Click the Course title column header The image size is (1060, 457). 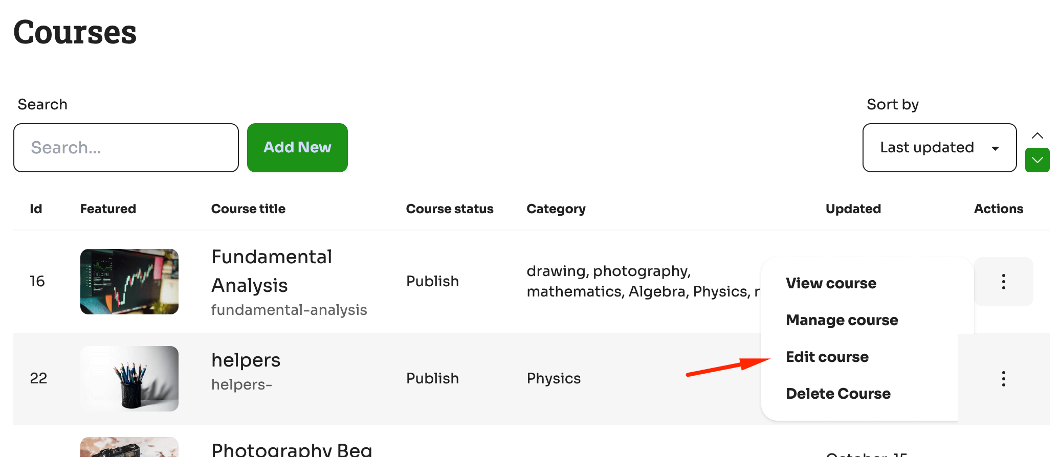248,209
